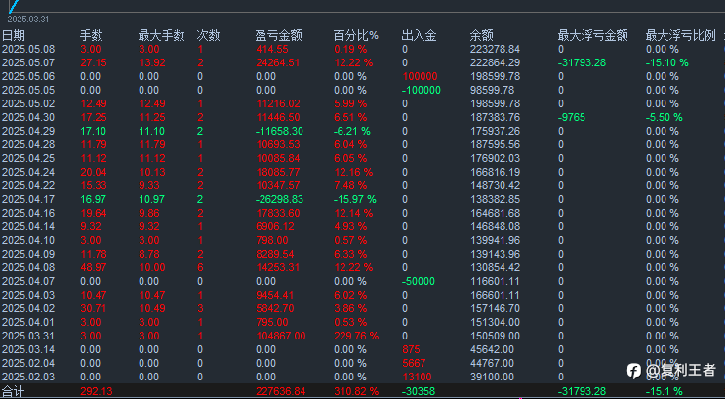This screenshot has width=725, height=399.
Task: Click the 盈亏金额 column header
Action: tap(278, 35)
